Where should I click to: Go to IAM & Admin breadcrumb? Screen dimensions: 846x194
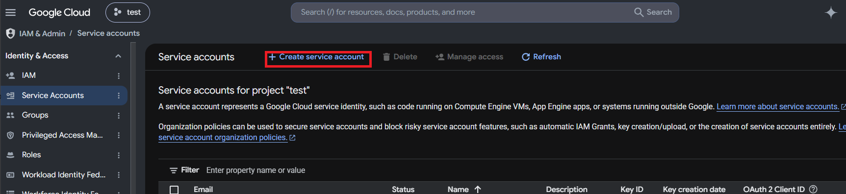[x=42, y=33]
